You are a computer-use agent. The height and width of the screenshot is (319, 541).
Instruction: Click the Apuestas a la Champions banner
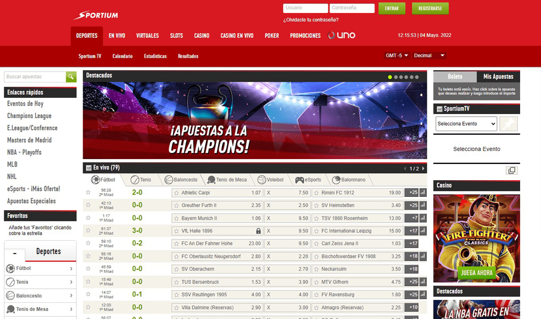(x=254, y=121)
